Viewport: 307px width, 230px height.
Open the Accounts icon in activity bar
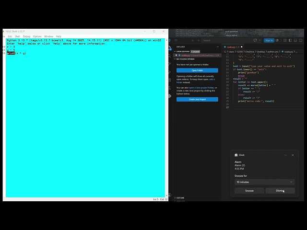tap(169, 195)
